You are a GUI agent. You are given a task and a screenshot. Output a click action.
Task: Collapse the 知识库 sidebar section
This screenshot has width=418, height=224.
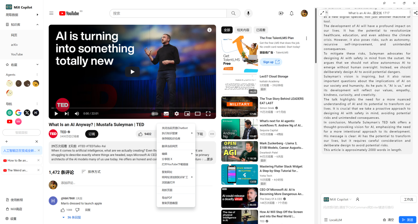[37, 24]
